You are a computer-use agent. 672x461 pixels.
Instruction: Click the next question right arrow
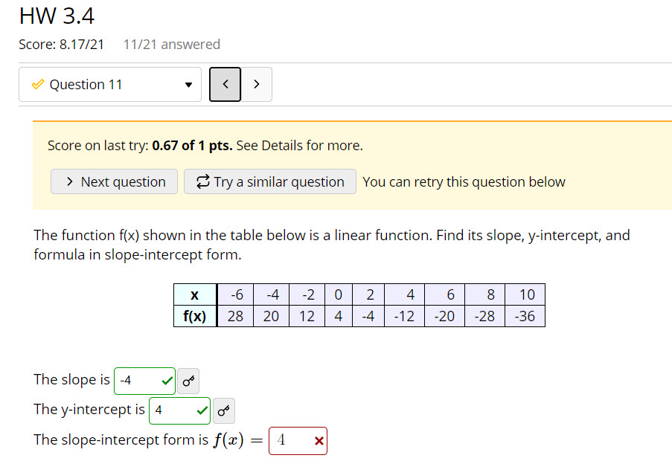click(257, 84)
